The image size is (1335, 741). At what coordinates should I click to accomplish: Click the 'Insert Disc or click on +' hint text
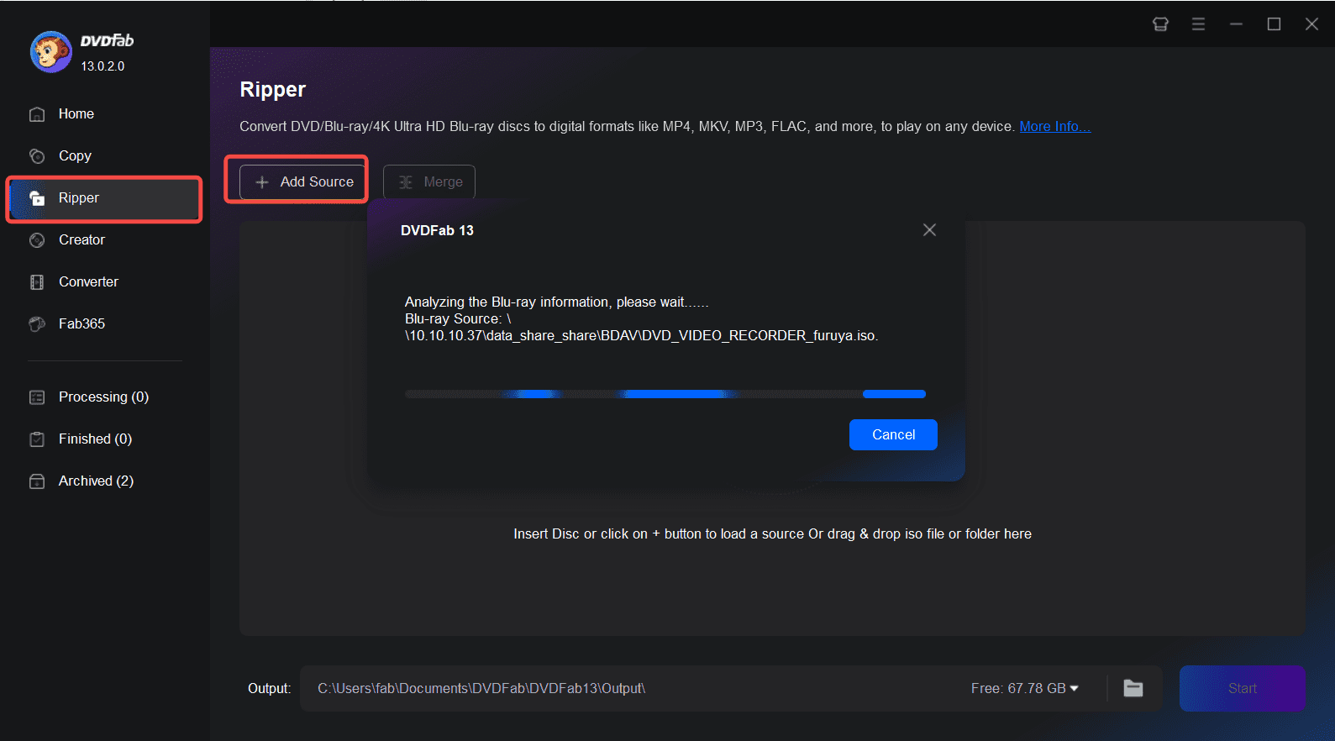click(772, 534)
